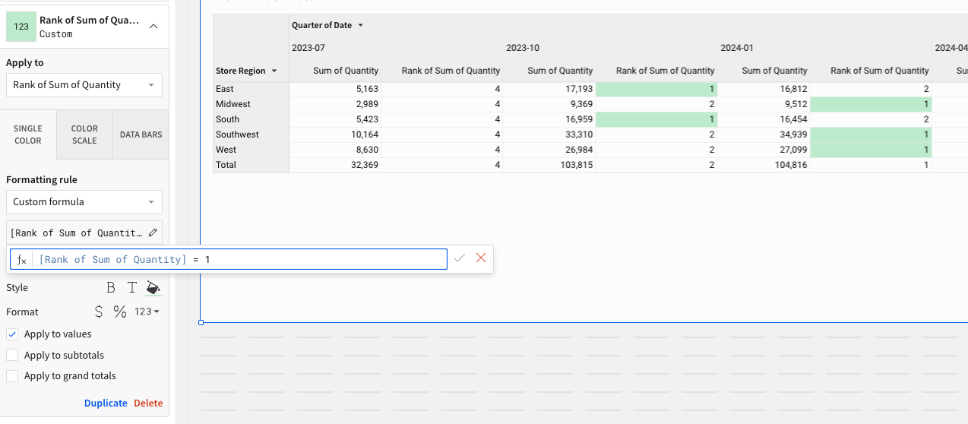Image resolution: width=968 pixels, height=424 pixels.
Task: Apply currency format with the dollar icon
Action: coord(99,312)
